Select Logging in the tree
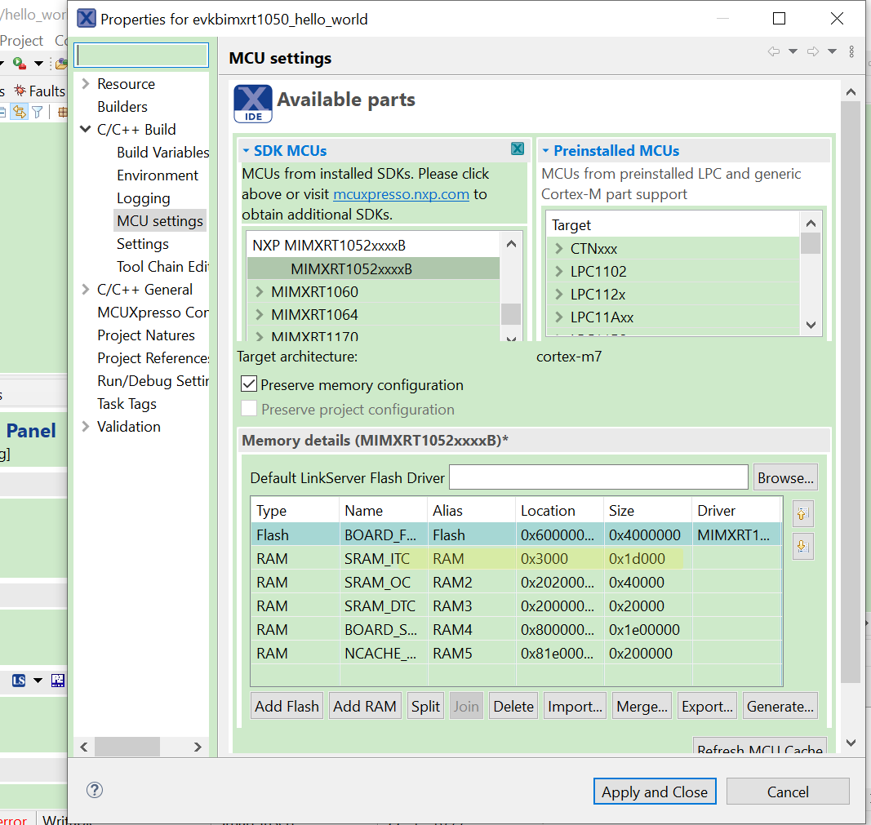The image size is (871, 825). 144,198
